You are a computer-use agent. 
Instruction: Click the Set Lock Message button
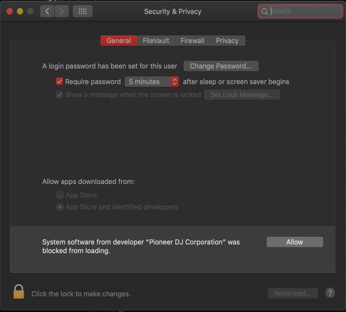[x=242, y=95]
